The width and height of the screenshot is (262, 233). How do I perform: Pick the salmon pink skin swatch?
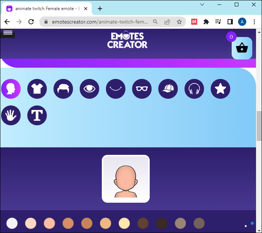[x=49, y=223]
